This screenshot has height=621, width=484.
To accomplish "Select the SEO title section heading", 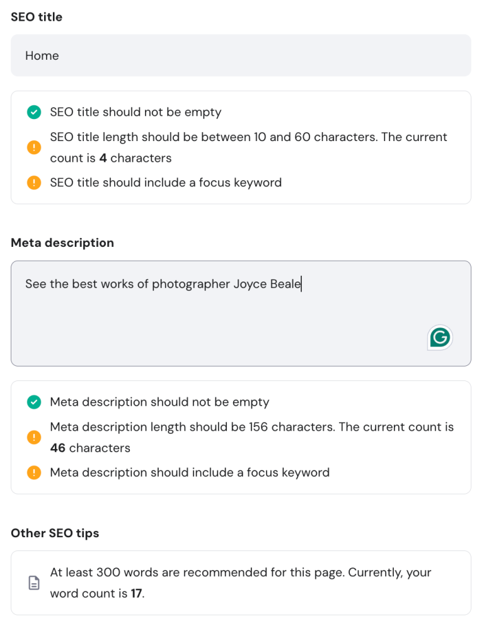I will coord(36,17).
